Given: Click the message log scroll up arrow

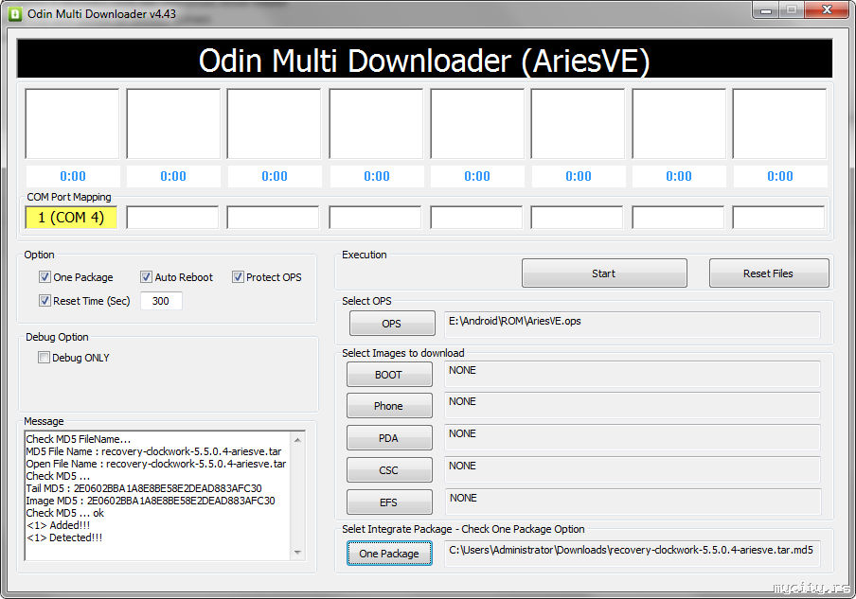Looking at the screenshot, I should (297, 440).
